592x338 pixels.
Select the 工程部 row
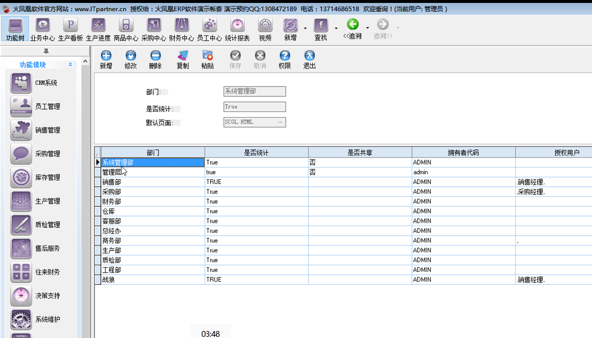click(344, 270)
